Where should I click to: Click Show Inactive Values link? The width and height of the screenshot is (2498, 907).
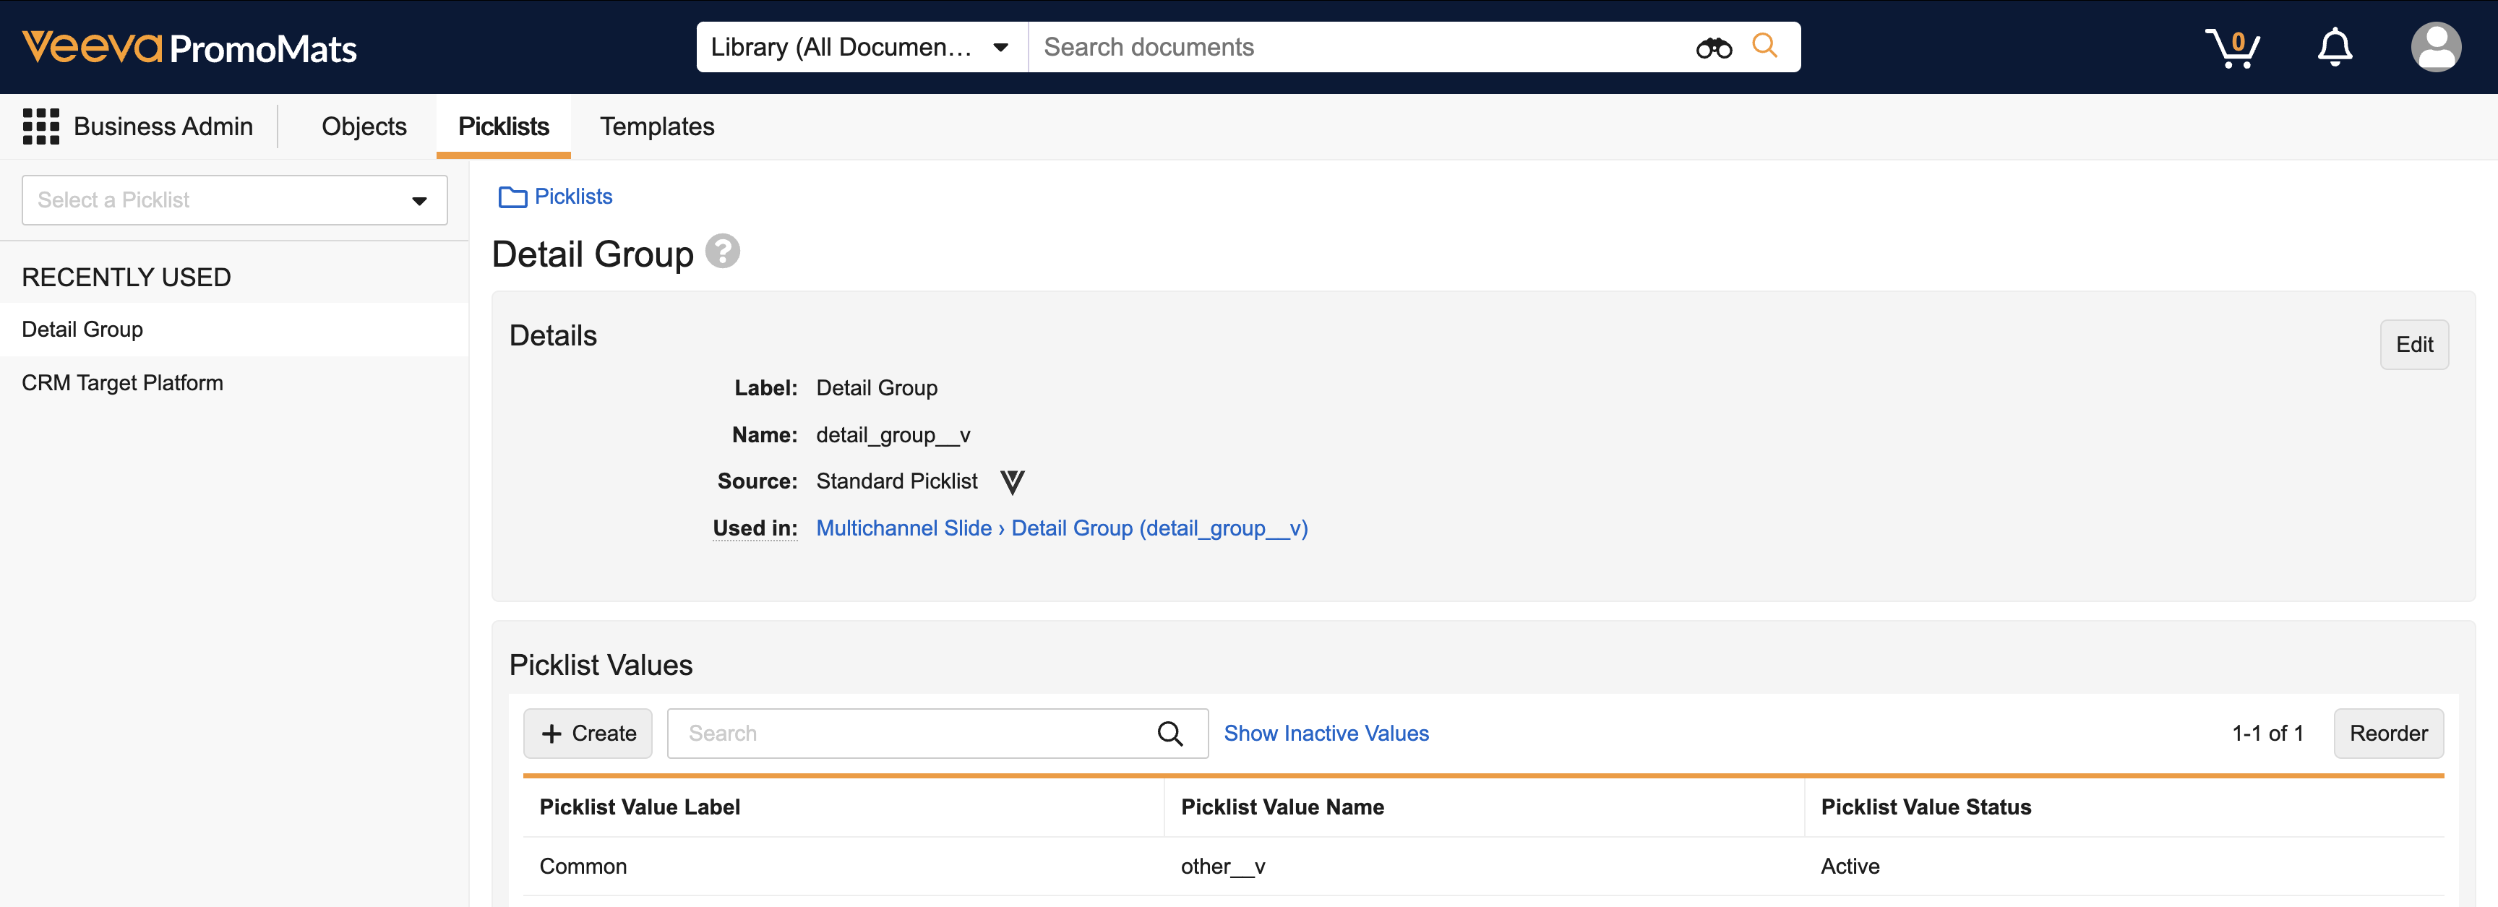1326,734
